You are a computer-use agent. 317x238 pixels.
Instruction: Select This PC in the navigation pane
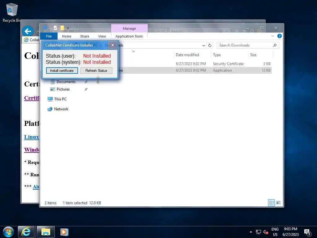[60, 99]
